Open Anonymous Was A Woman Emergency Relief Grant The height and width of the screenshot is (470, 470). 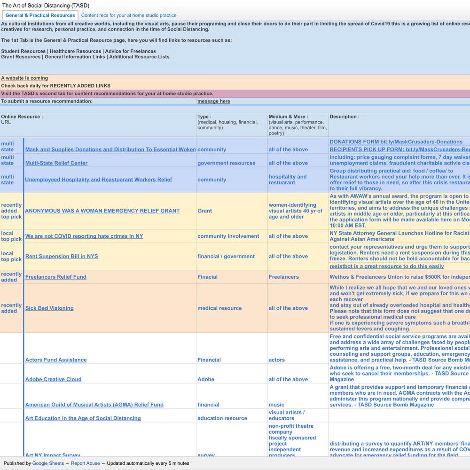(x=102, y=211)
